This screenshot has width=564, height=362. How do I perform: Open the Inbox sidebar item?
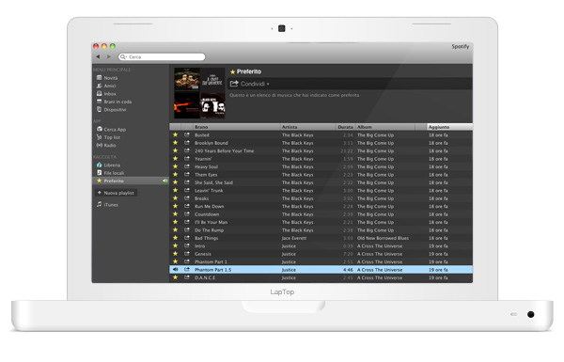pyautogui.click(x=110, y=94)
